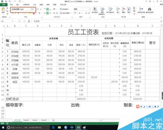
Task: Click the yellow Fill Color swatch
Action: point(29,14)
